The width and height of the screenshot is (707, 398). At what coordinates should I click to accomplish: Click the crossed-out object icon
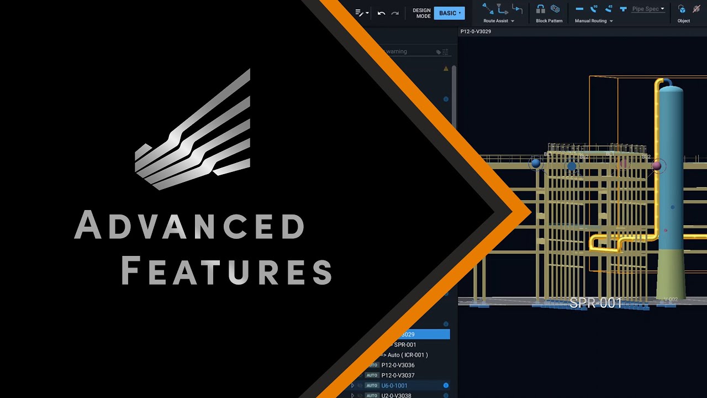pos(697,9)
